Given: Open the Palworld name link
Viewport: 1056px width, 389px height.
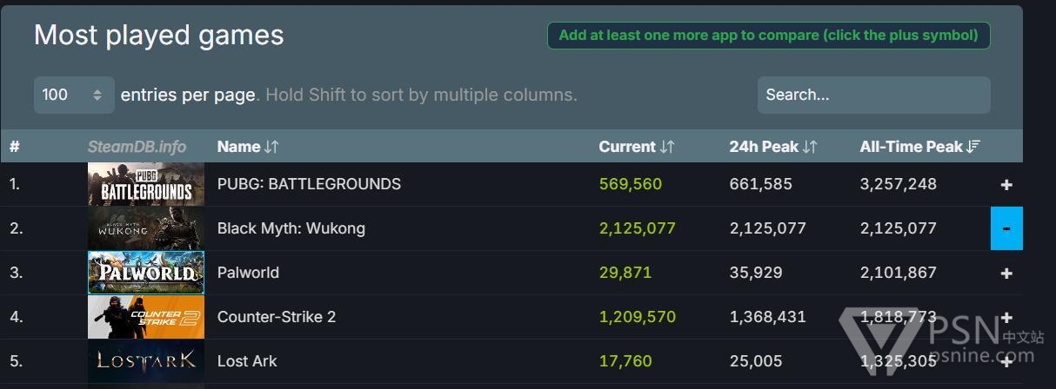Looking at the screenshot, I should 248,273.
